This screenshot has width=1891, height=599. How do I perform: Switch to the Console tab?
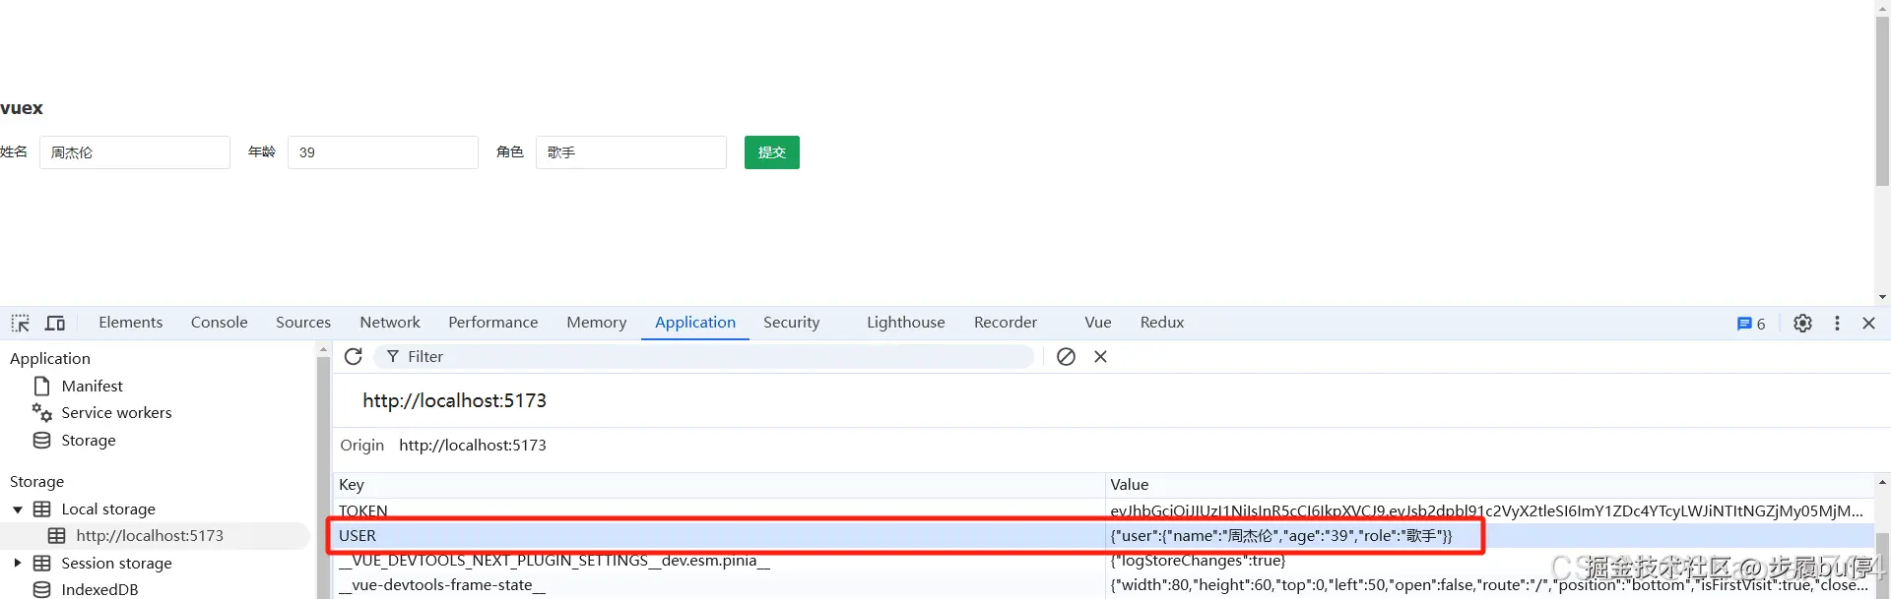click(219, 323)
